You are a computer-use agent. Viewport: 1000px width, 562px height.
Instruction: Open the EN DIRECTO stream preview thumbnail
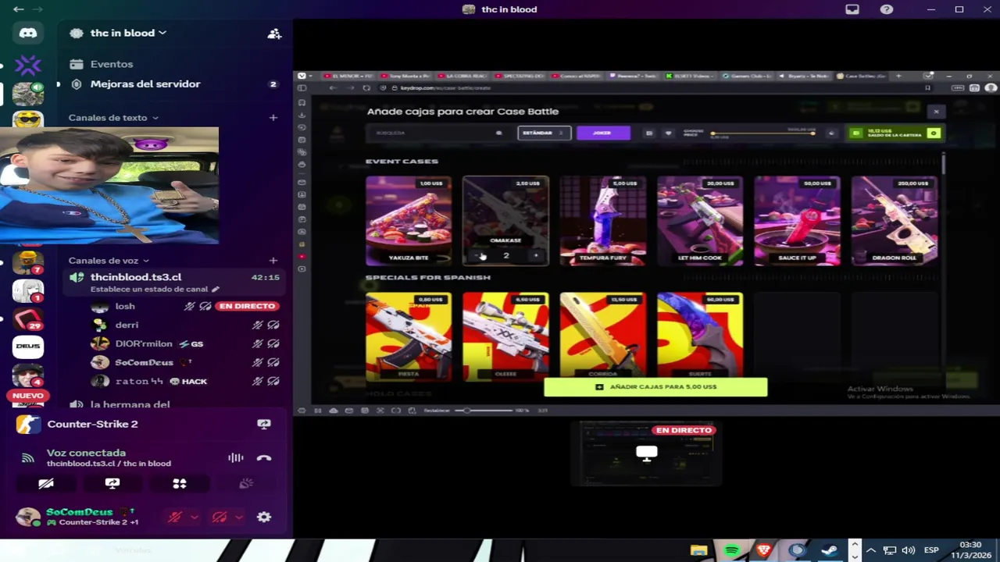click(647, 454)
